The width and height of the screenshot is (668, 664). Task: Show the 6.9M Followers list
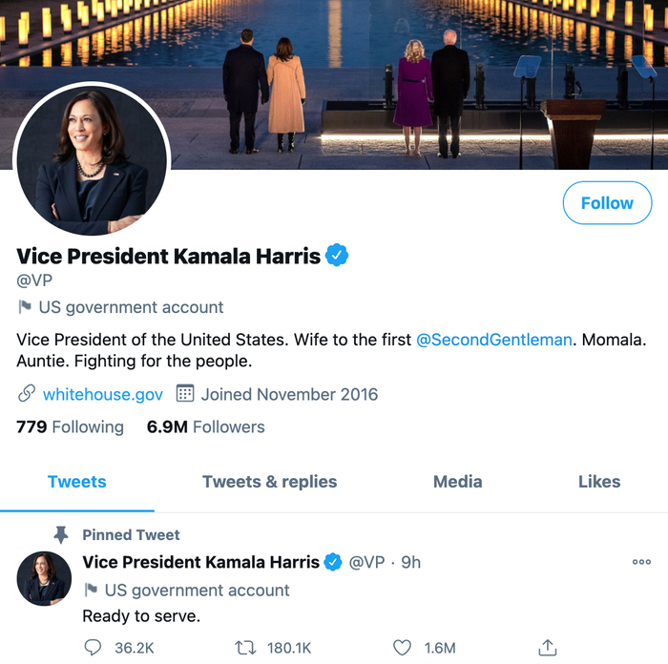[x=205, y=426]
